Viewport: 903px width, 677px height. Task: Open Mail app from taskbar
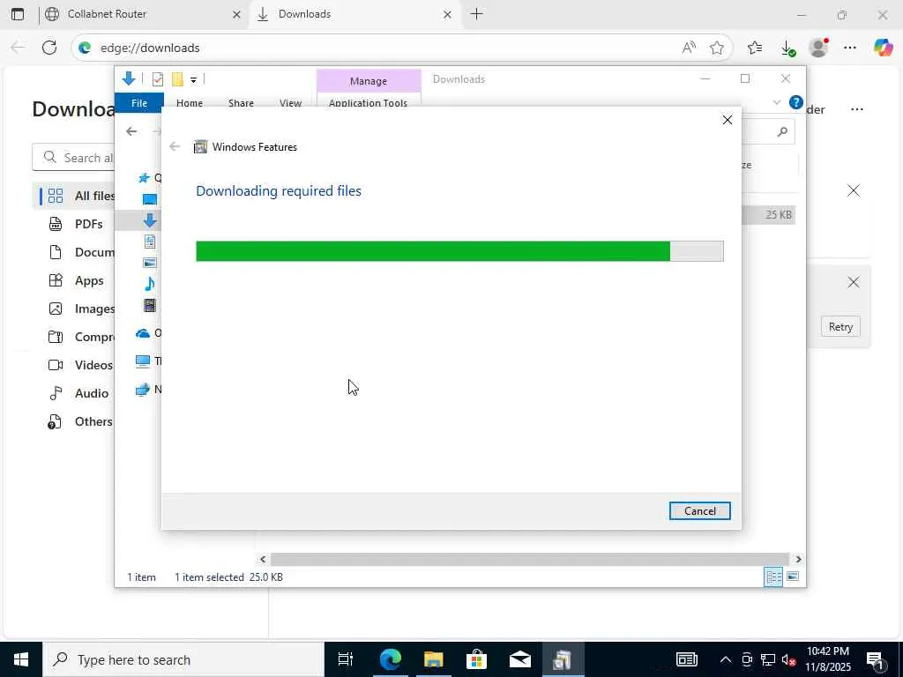[x=520, y=659]
